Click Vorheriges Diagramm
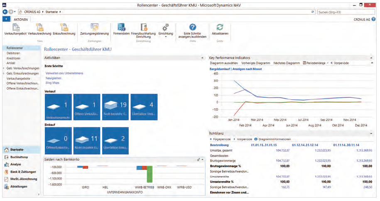Viewport: 380px width, 201px height. 256,63
